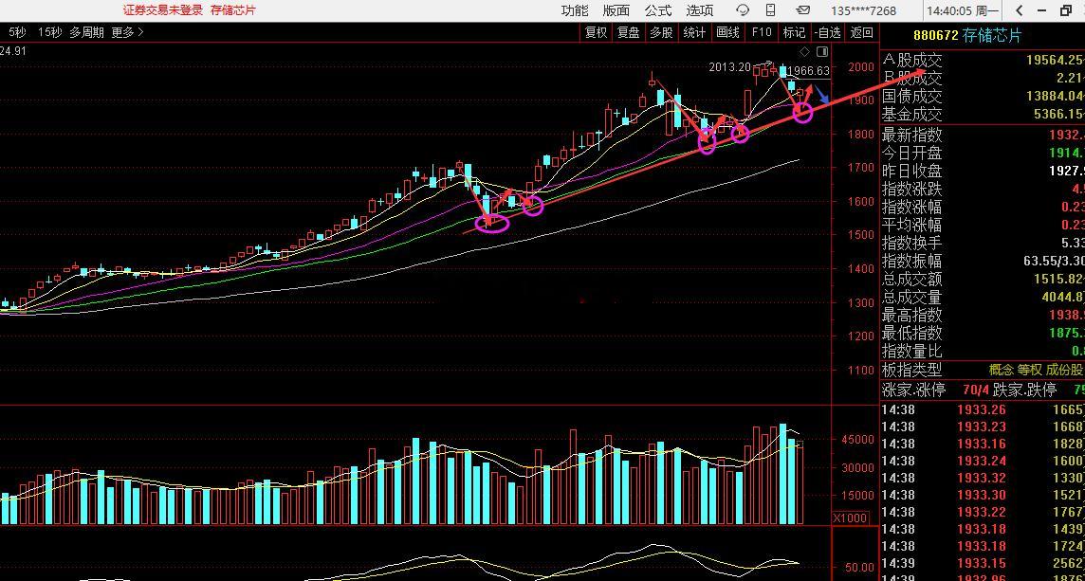The width and height of the screenshot is (1085, 581).
Task: Click the 画线 drawing button
Action: (728, 32)
